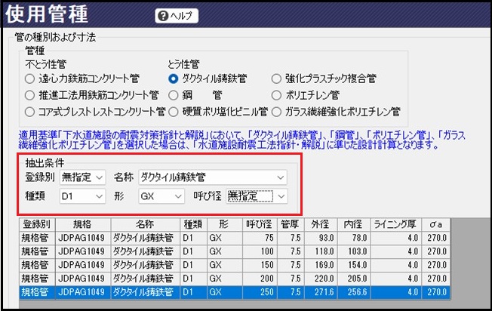Select the table row with 呼び径 200
492x311 pixels.
235,279
